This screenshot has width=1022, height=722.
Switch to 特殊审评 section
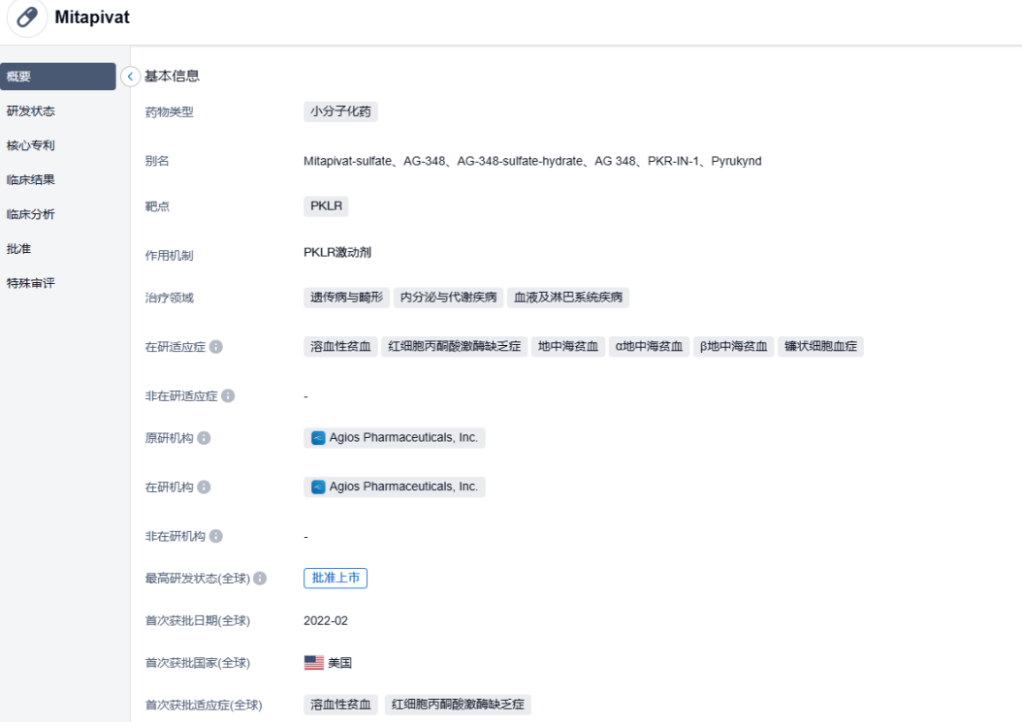coord(31,283)
